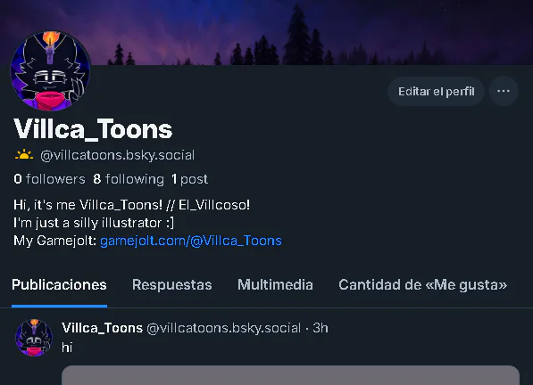The width and height of the screenshot is (533, 385).
Task: Switch to the Multimedia tab
Action: click(x=275, y=285)
